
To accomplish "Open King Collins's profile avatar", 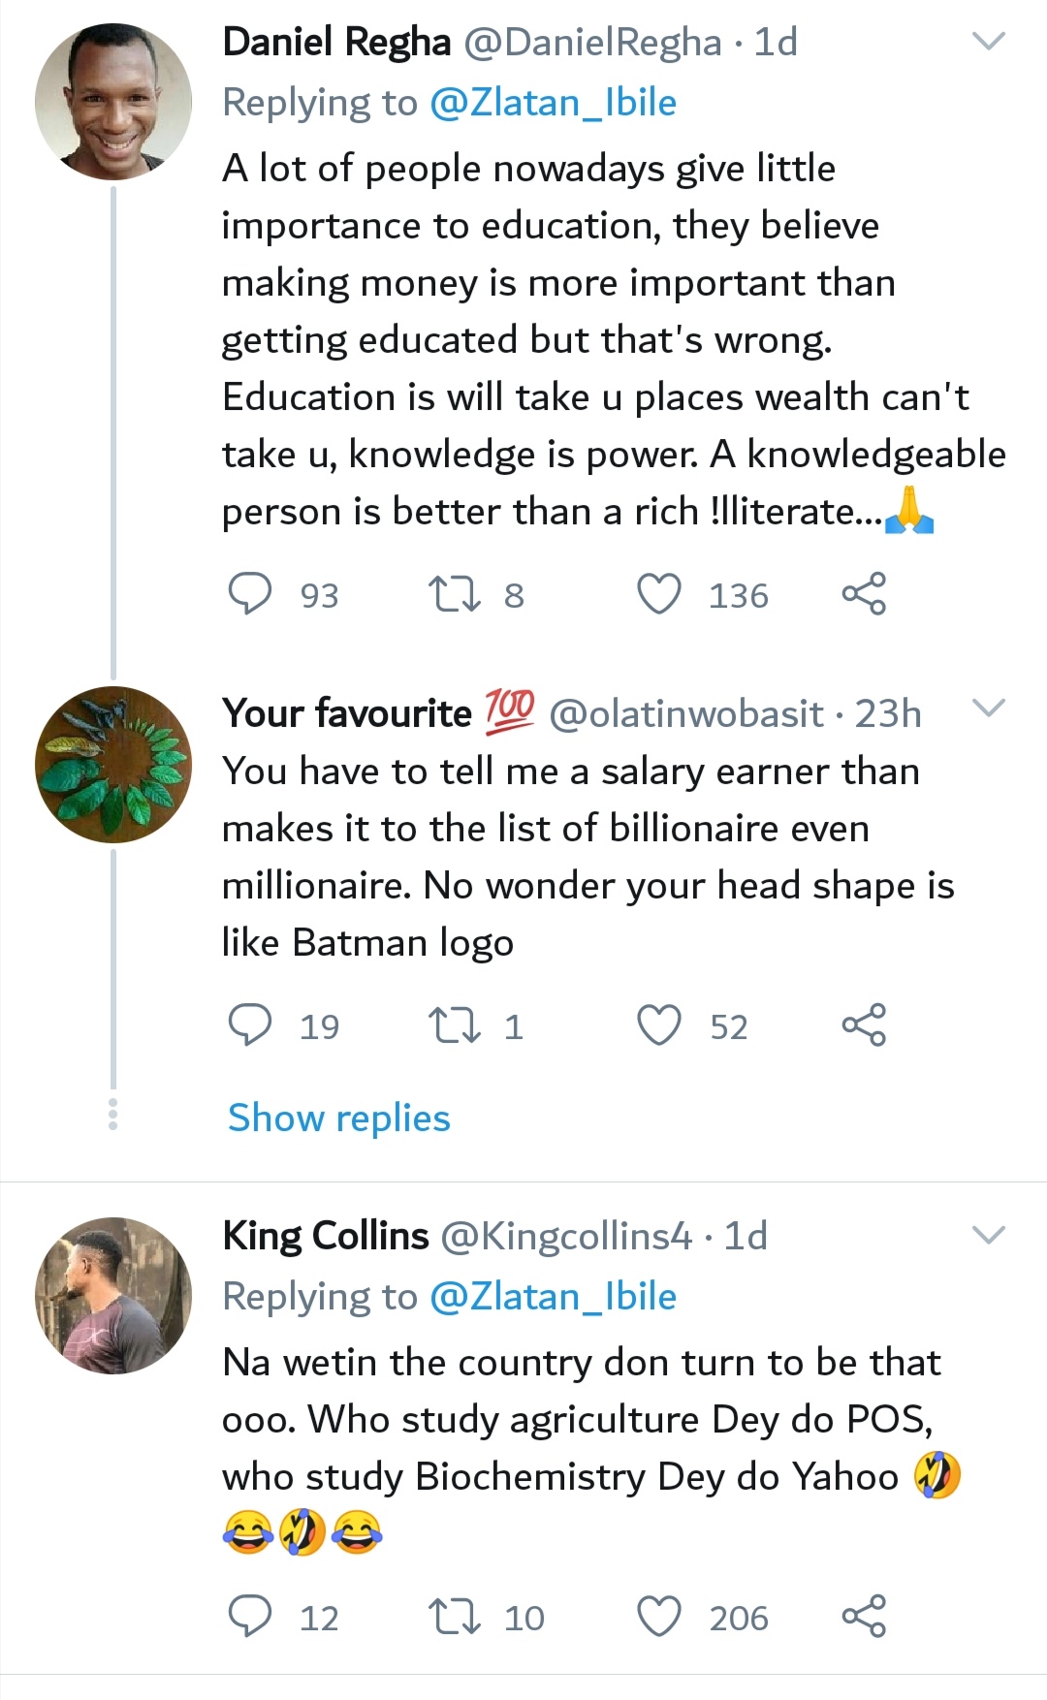I will (x=113, y=1296).
